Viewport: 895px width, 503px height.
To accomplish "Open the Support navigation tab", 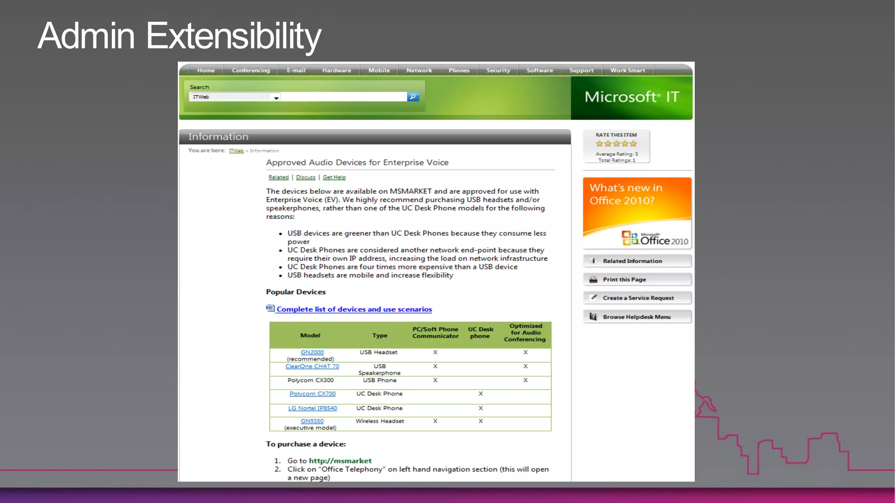I will pos(582,70).
